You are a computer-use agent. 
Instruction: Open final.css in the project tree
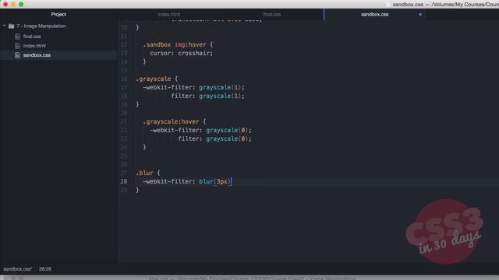(x=32, y=37)
